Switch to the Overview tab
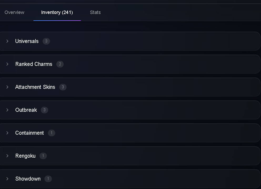The height and width of the screenshot is (189, 261). pos(14,12)
